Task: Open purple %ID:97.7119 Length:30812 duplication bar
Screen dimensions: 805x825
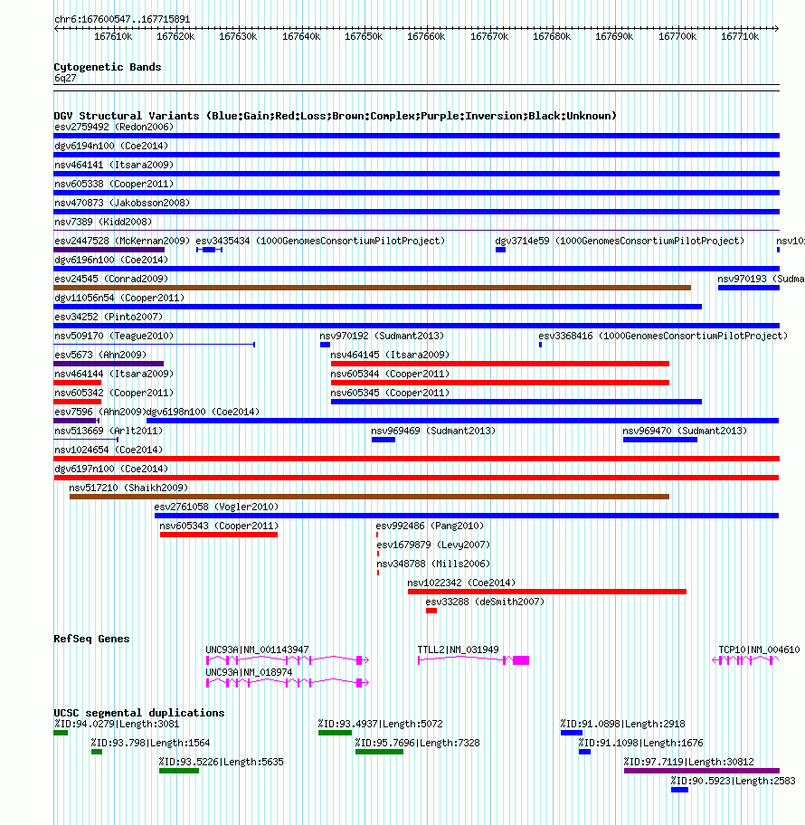Action: (702, 771)
